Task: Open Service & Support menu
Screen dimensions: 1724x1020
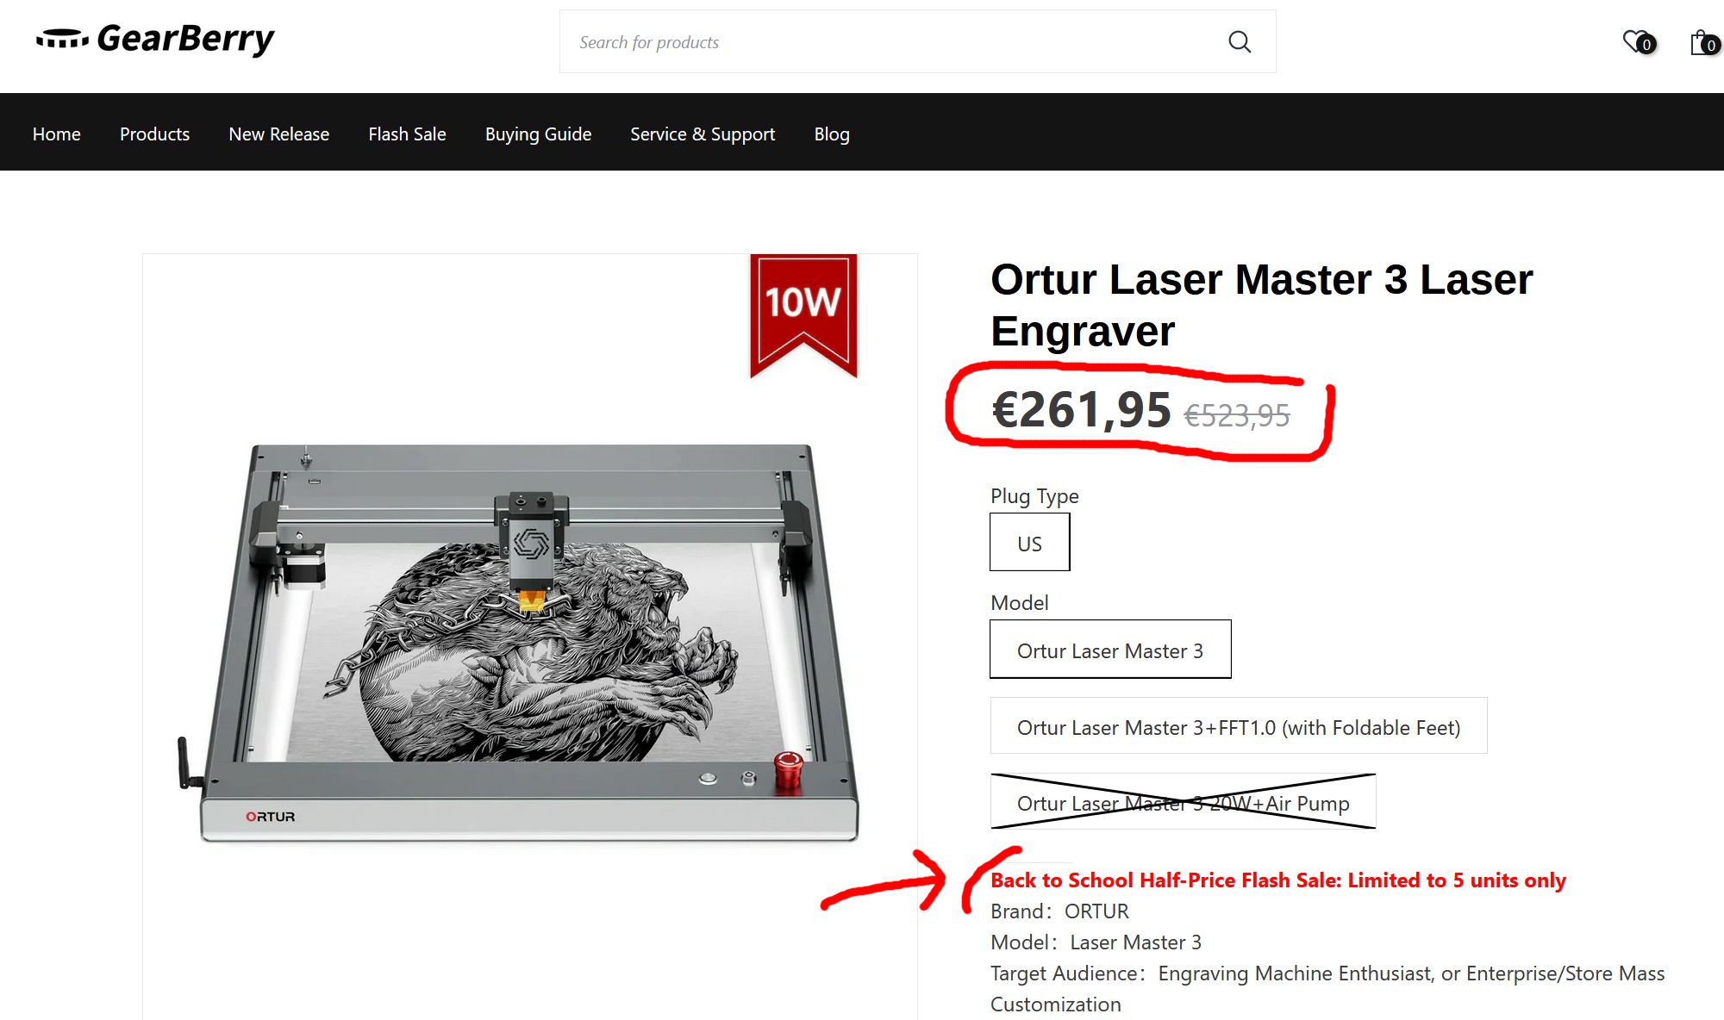Action: coord(703,134)
